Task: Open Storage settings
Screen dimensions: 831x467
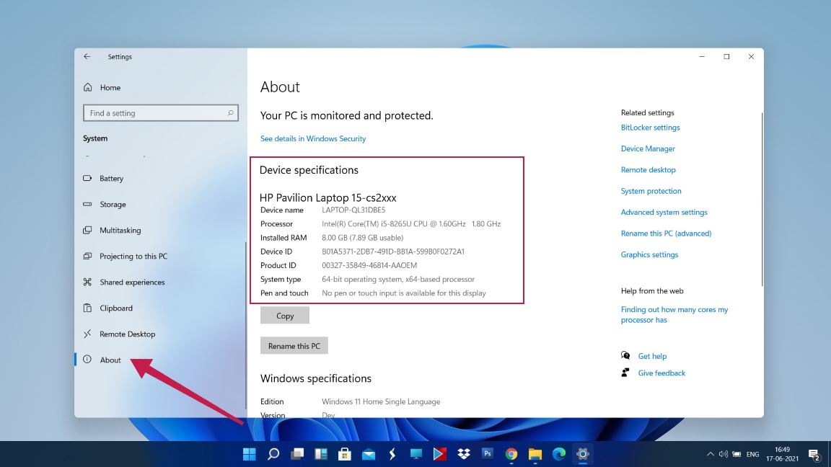Action: (x=113, y=205)
